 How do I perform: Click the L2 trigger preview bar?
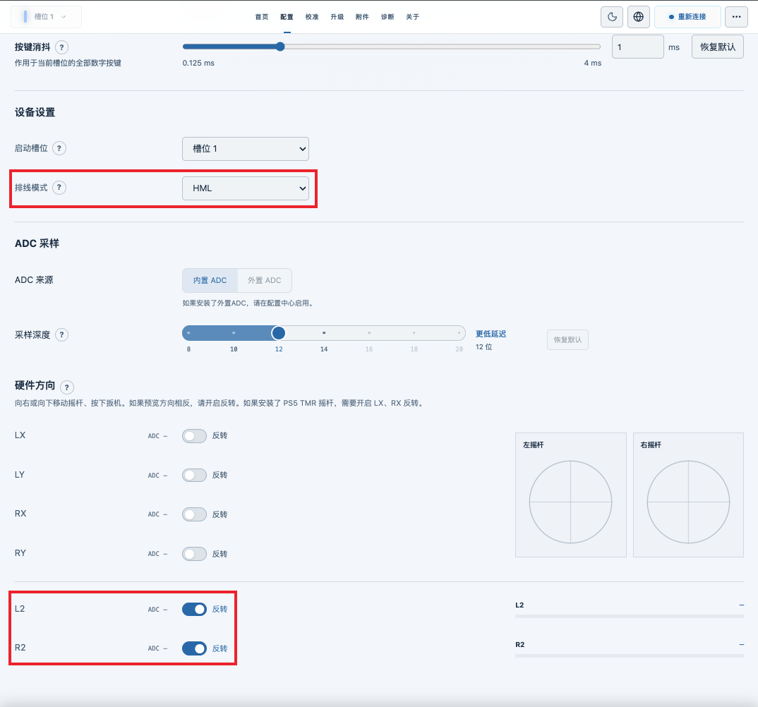[630, 616]
